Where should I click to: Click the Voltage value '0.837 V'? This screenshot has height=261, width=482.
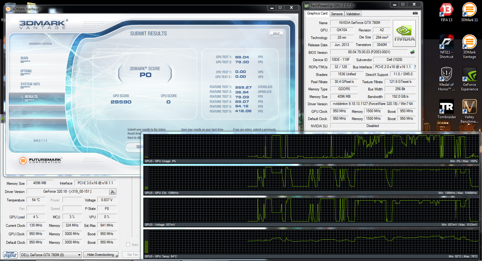(x=107, y=200)
